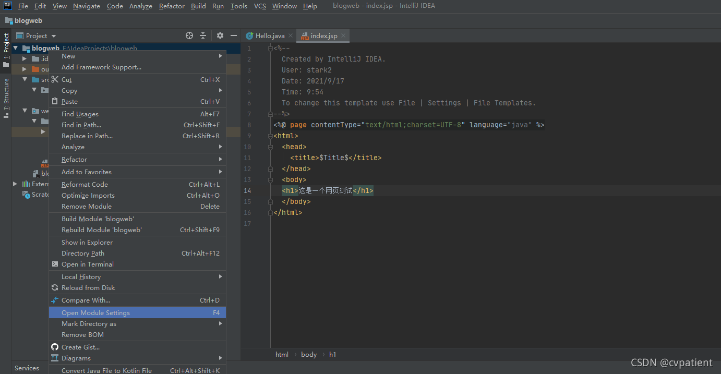The image size is (721, 374).
Task: Choose Add Framework Support
Action: [x=137, y=67]
